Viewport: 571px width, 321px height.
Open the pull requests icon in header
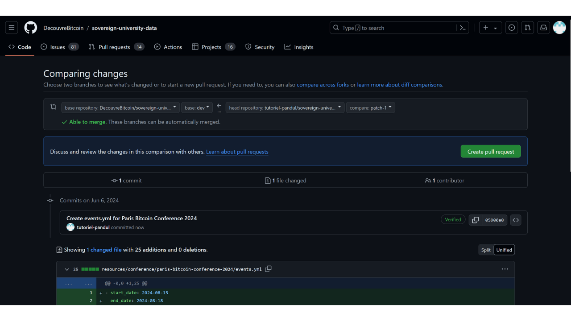tap(528, 28)
